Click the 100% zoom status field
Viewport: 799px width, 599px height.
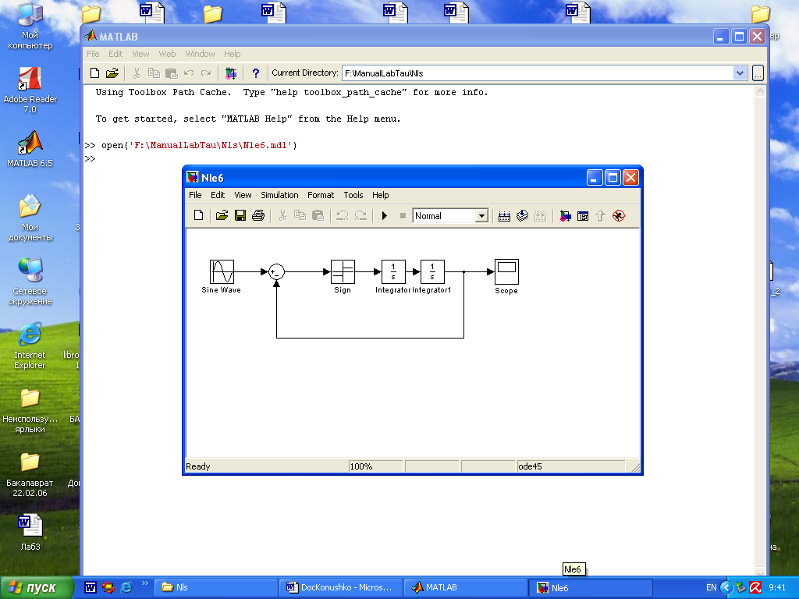point(375,466)
